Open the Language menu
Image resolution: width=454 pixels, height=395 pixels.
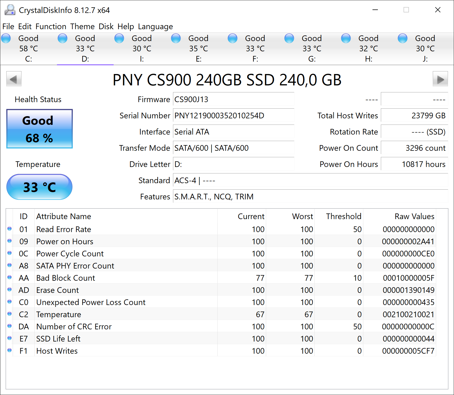[155, 26]
